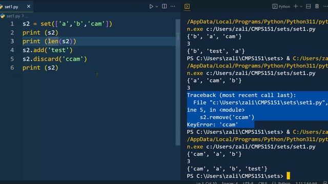Click terminal output {'b', 'test', 'a'}
This screenshot has height=184, width=328.
(x=216, y=51)
